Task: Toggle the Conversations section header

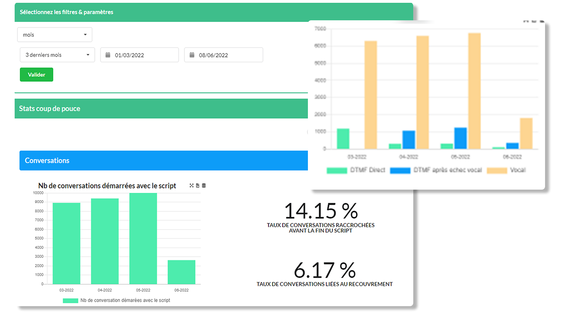Action: pos(164,160)
